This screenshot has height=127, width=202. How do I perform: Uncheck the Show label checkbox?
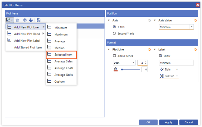click(x=161, y=56)
